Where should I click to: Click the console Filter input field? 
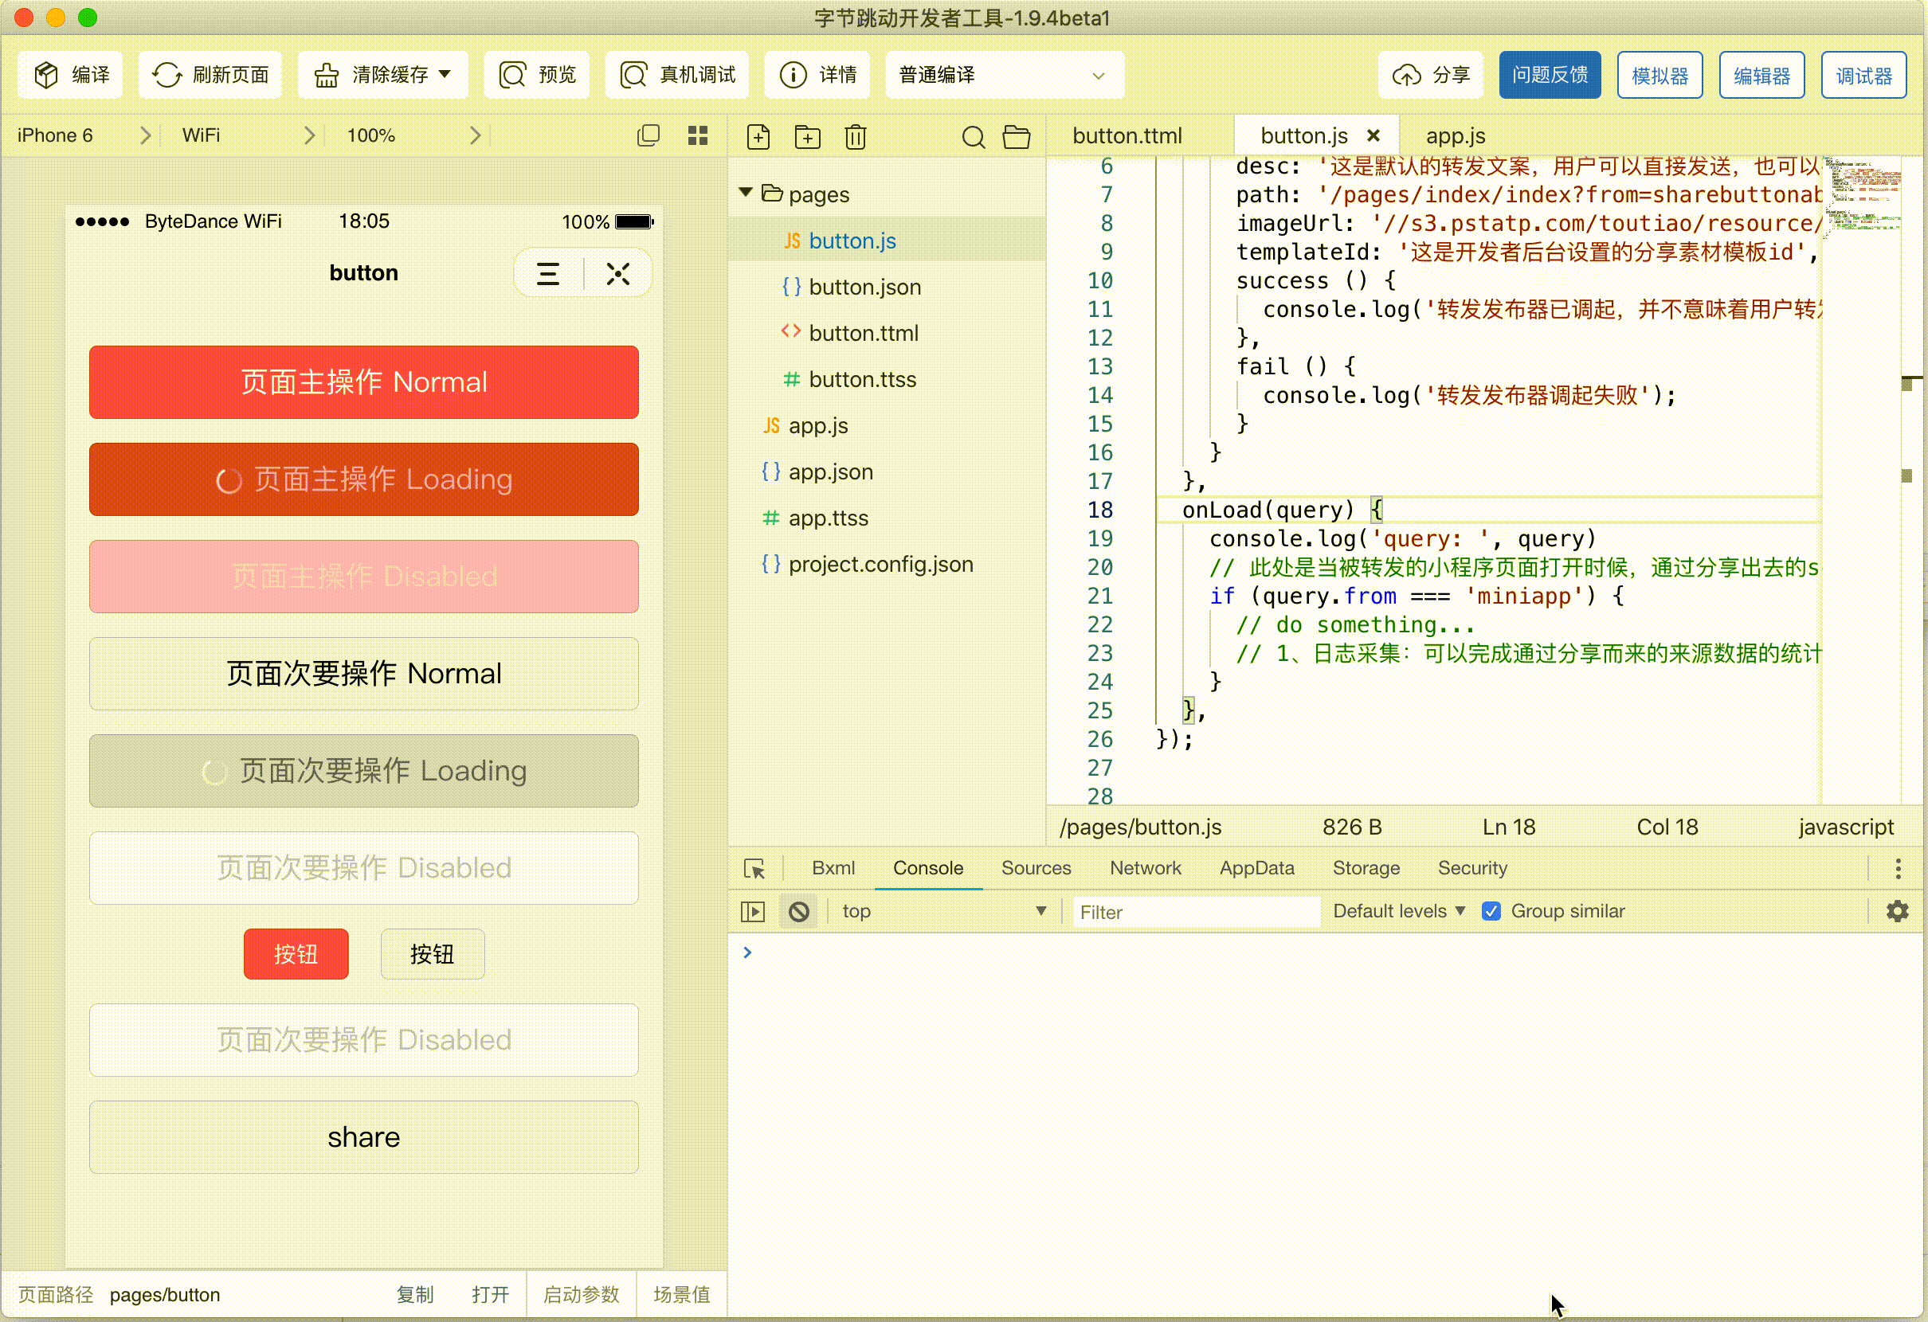pyautogui.click(x=1196, y=912)
